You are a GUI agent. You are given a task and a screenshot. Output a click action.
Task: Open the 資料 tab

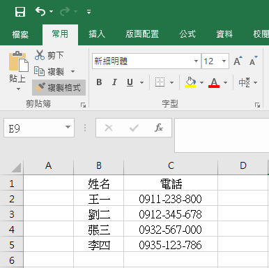[224, 34]
